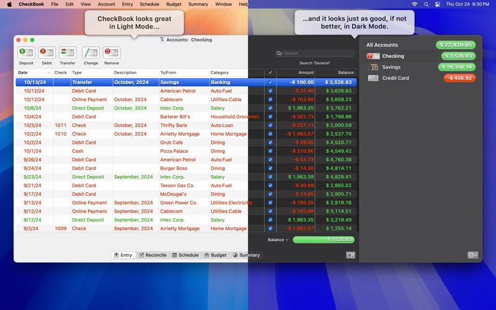Switch to the Budget tab at bottom

pyautogui.click(x=215, y=255)
